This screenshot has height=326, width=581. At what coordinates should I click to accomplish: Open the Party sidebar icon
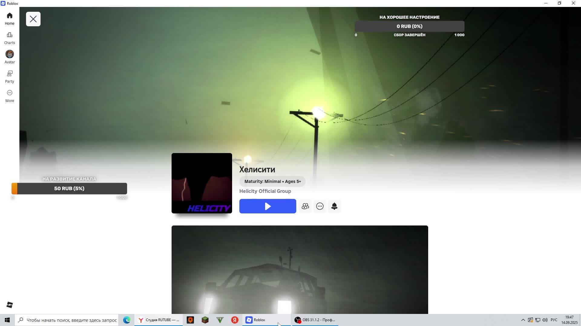coord(9,76)
